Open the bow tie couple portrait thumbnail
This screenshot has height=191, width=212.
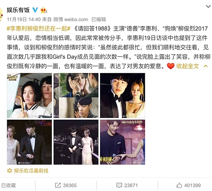click(x=123, y=95)
